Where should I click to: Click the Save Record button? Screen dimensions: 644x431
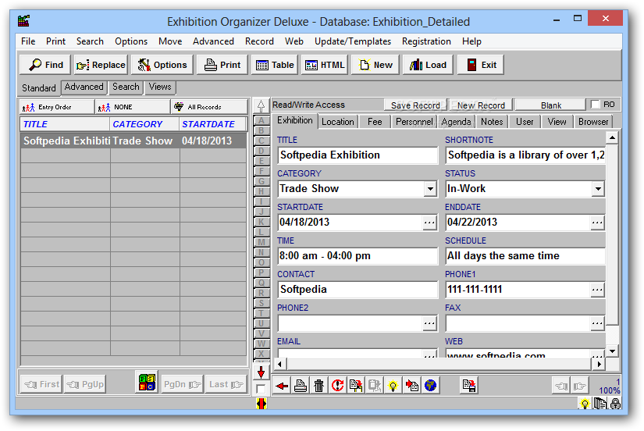point(415,105)
